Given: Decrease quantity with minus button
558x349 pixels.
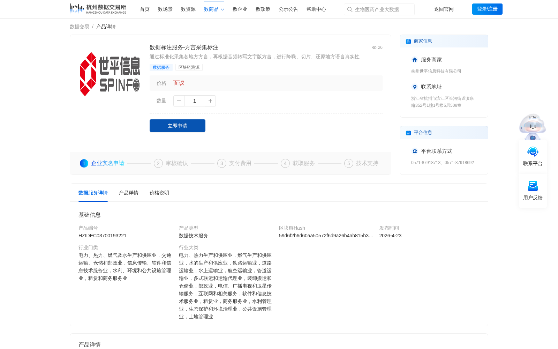Looking at the screenshot, I should pos(179,101).
